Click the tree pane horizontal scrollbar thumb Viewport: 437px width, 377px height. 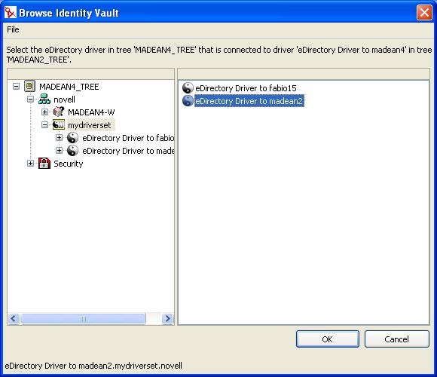[x=83, y=318]
